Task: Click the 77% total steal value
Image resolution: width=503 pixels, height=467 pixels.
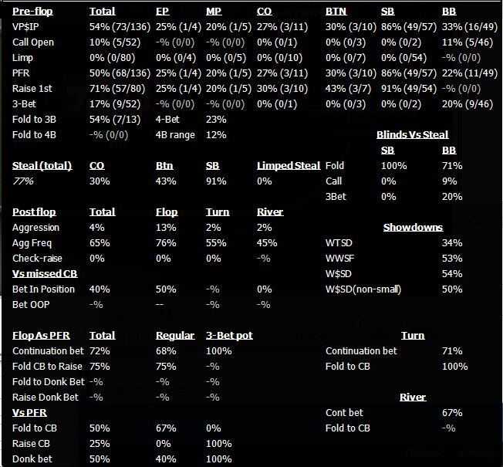Action: [23, 181]
